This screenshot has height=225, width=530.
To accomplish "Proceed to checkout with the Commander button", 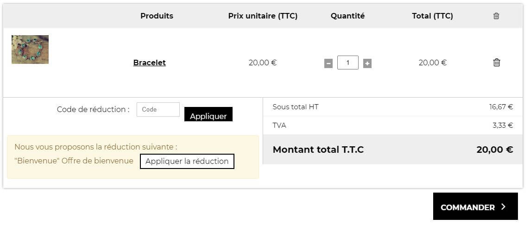I will pos(475,206).
